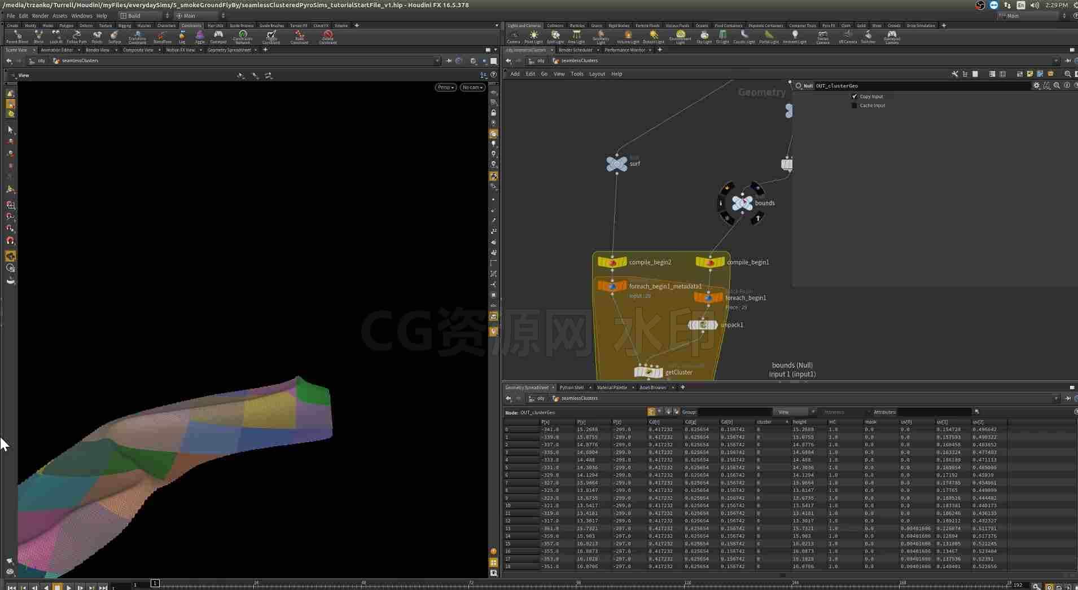
Task: Click the Look At constraint tool
Action: pos(56,37)
